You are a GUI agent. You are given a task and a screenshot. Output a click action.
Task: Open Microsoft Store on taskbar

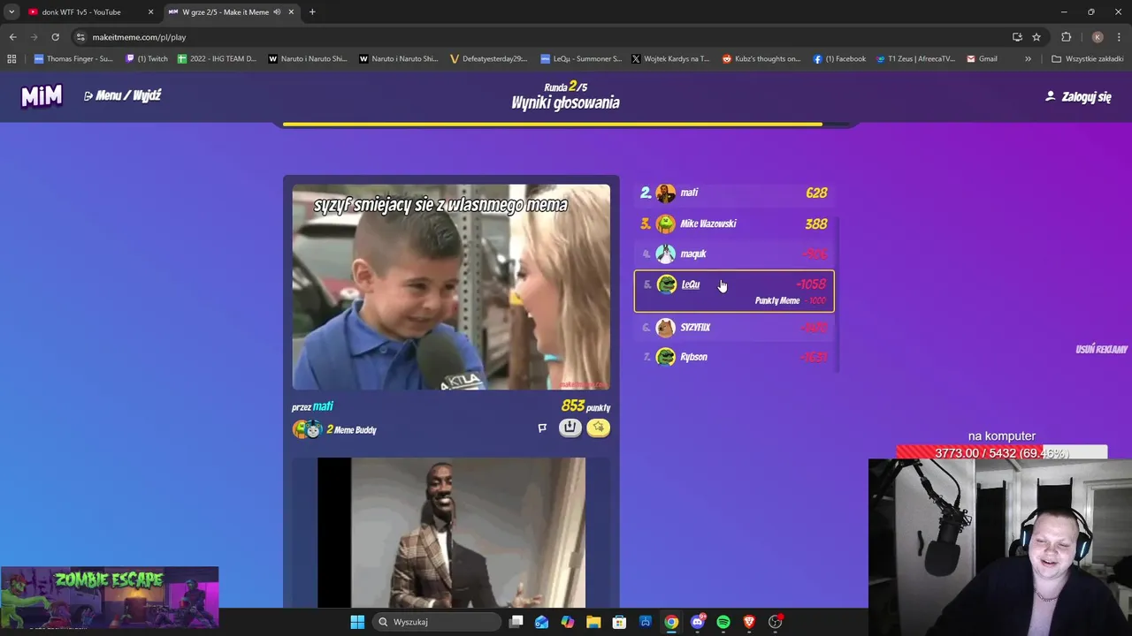click(620, 622)
